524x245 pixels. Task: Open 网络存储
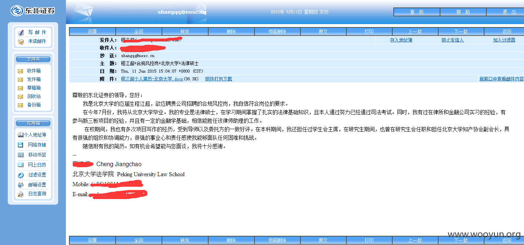click(x=37, y=145)
